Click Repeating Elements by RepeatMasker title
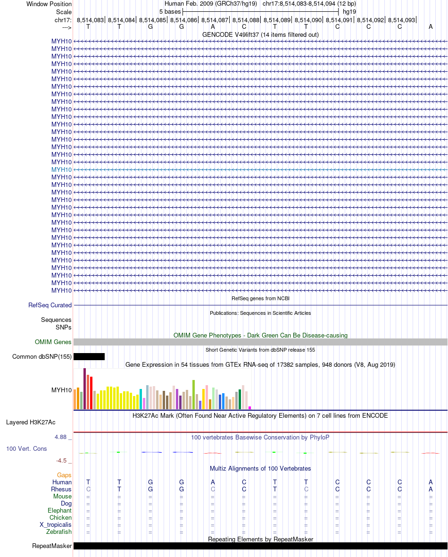 pos(260,539)
